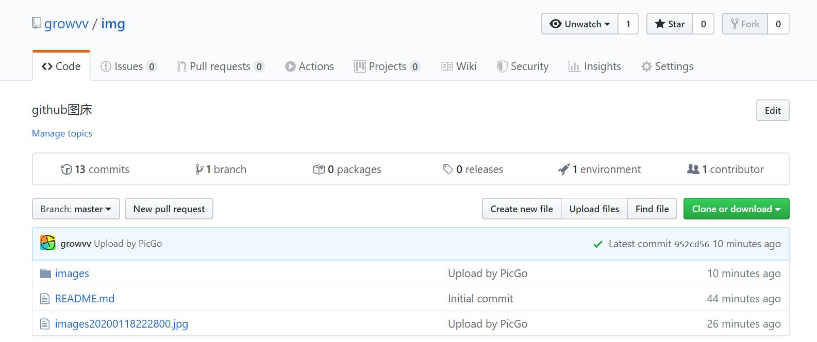Open the Initial commit message link
This screenshot has height=342, width=817.
point(480,299)
